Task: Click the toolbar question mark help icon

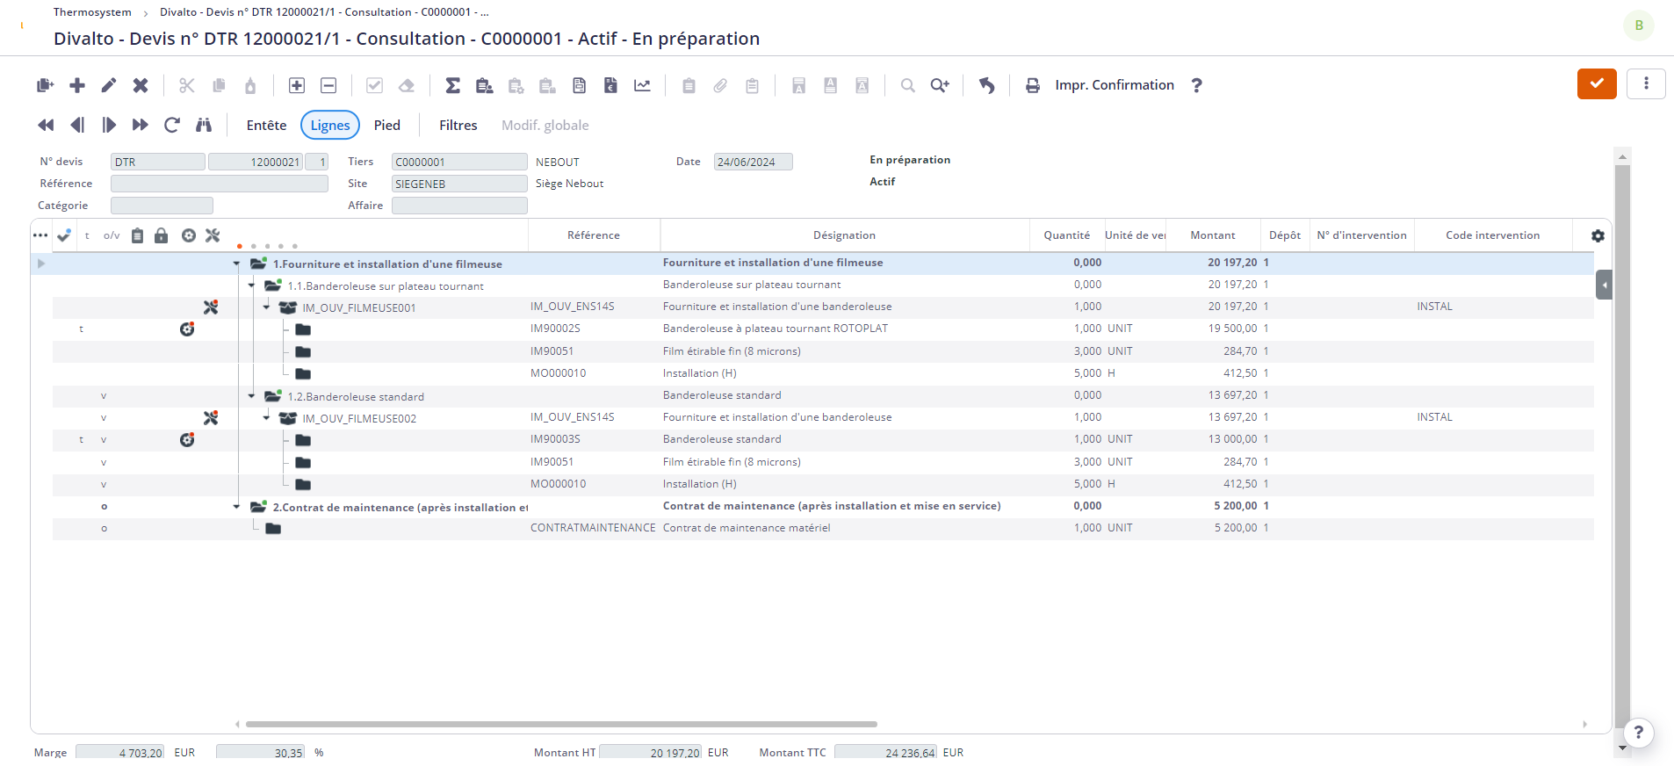Action: coord(1196,85)
